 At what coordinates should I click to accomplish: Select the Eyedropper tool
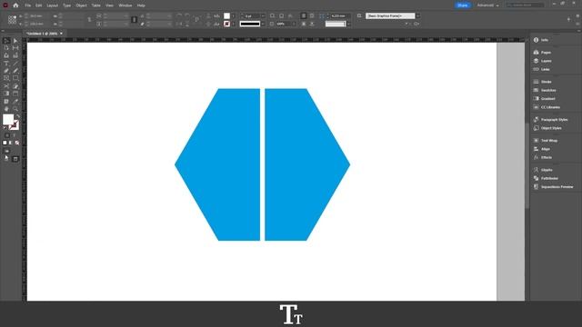tap(15, 101)
